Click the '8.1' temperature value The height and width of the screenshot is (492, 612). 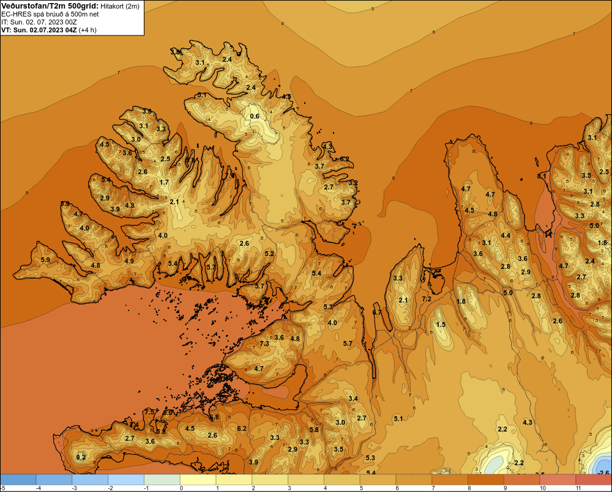coord(542,176)
